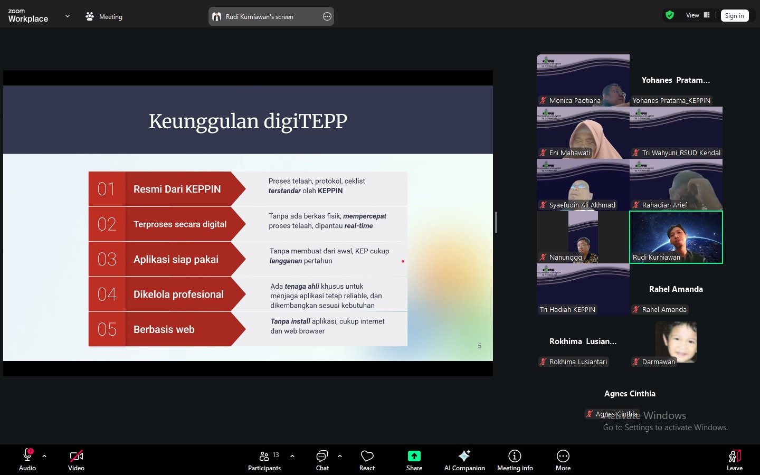Open the React emoji menu

point(367,460)
